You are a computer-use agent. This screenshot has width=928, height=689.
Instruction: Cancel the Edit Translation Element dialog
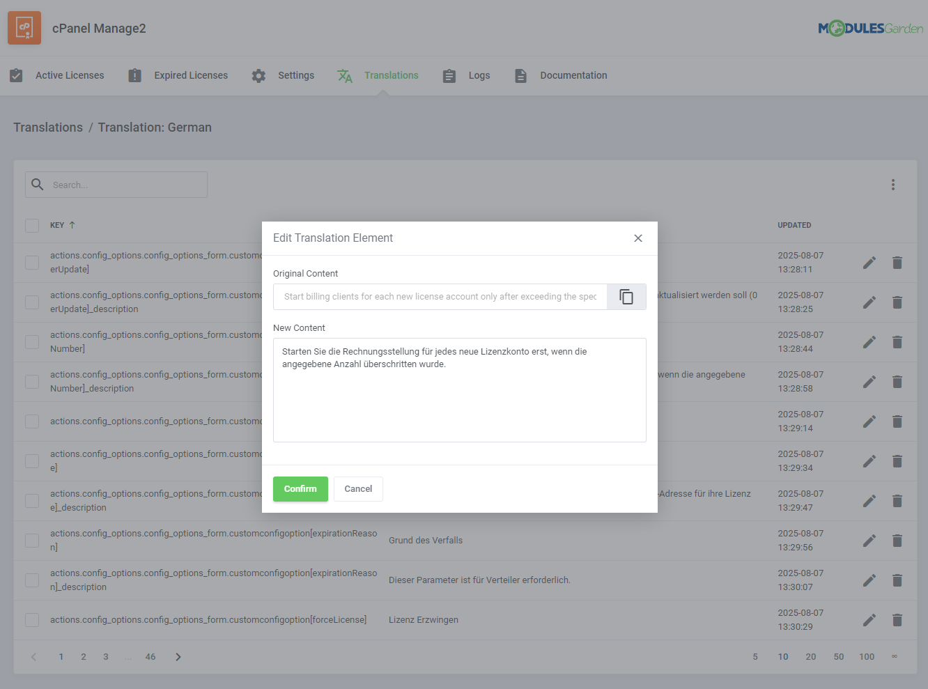358,489
